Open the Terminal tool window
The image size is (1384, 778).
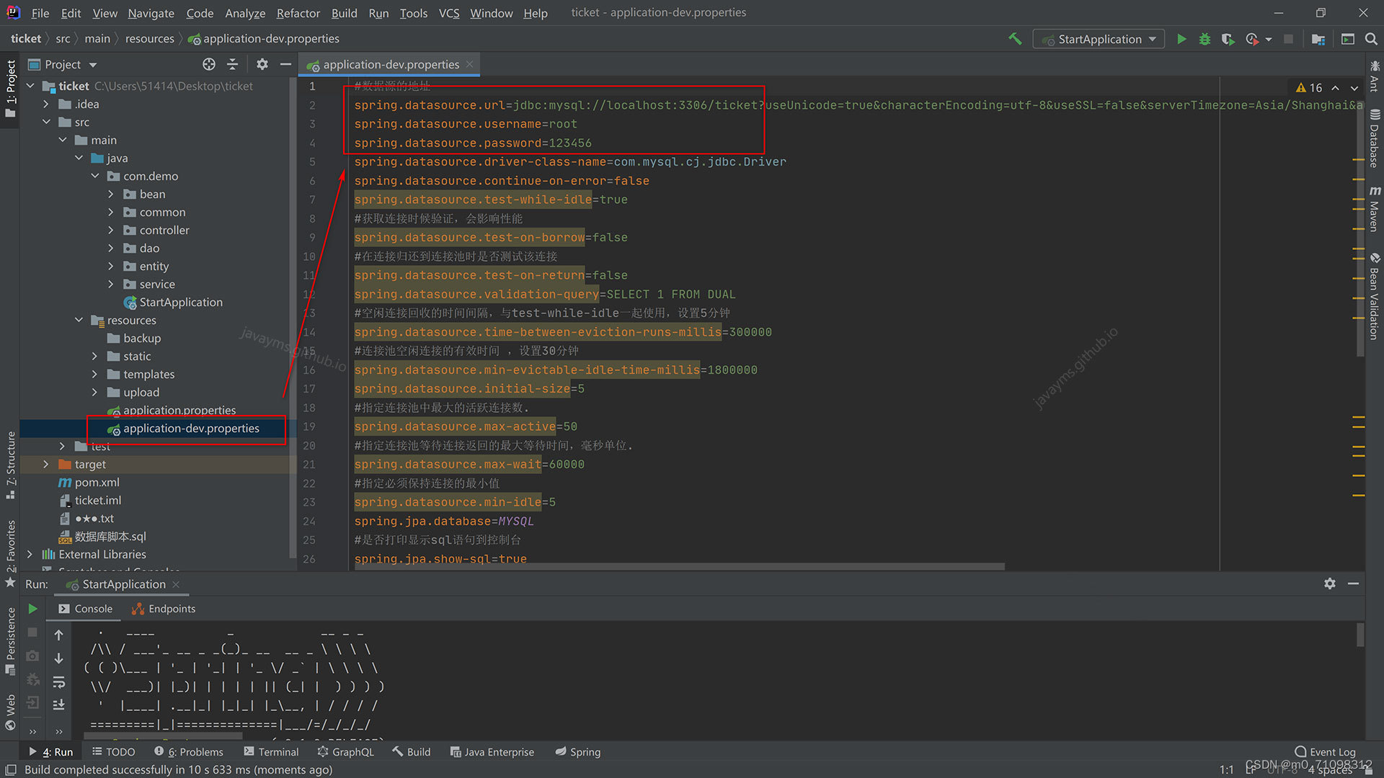coord(271,751)
